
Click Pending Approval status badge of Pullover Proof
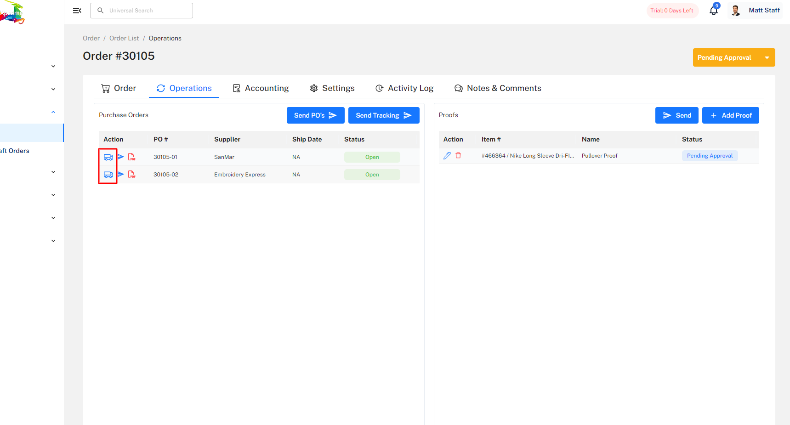coord(710,156)
